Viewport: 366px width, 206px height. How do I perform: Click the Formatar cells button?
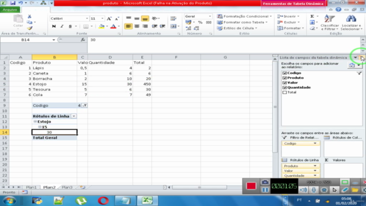pos(291,28)
